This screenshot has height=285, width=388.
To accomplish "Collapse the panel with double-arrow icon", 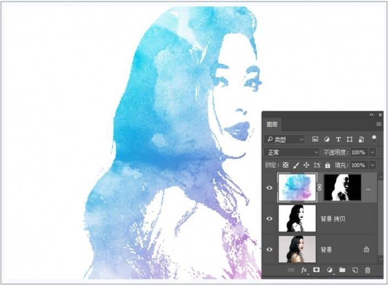I will [371, 114].
